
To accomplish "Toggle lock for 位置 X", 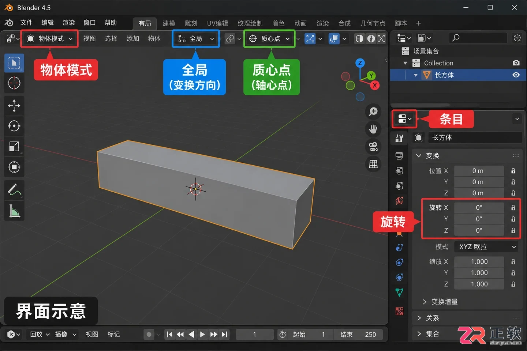I will coord(513,171).
